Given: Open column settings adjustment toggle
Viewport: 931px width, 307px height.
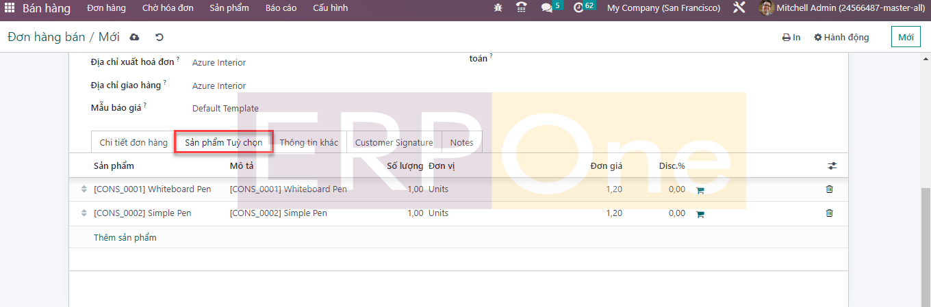Looking at the screenshot, I should pyautogui.click(x=832, y=166).
